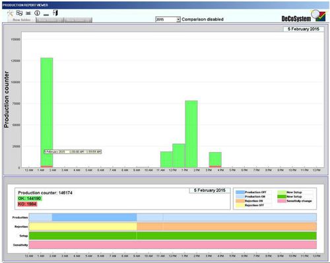Click the green OK: 144190 value

point(30,198)
